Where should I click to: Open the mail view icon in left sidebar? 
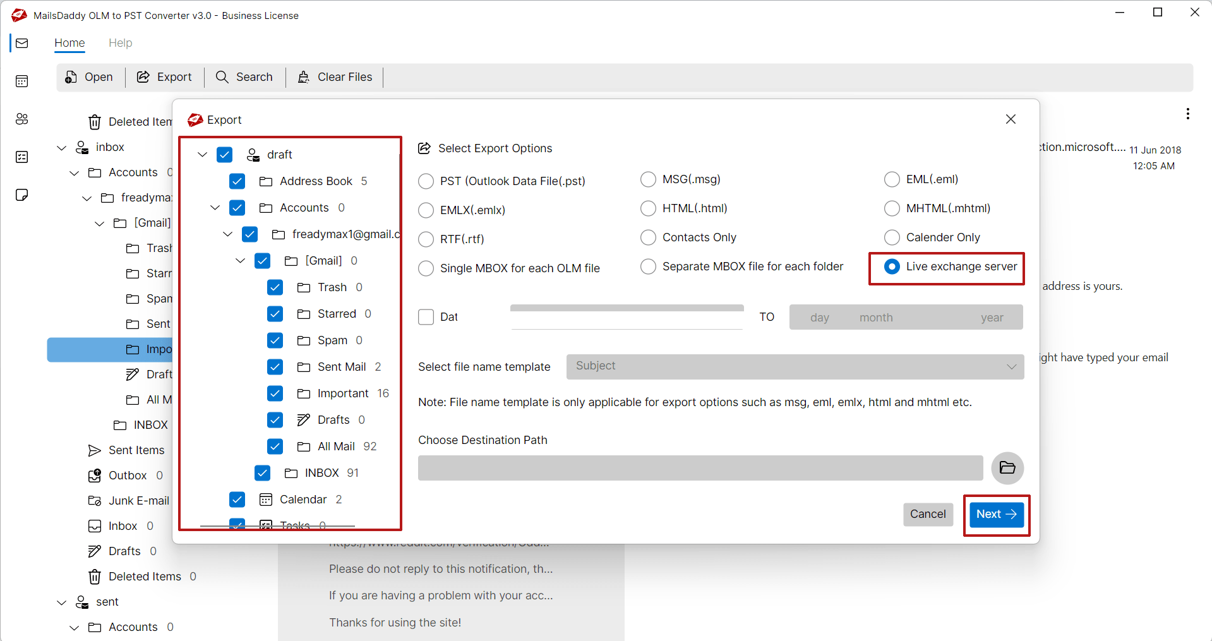(22, 43)
